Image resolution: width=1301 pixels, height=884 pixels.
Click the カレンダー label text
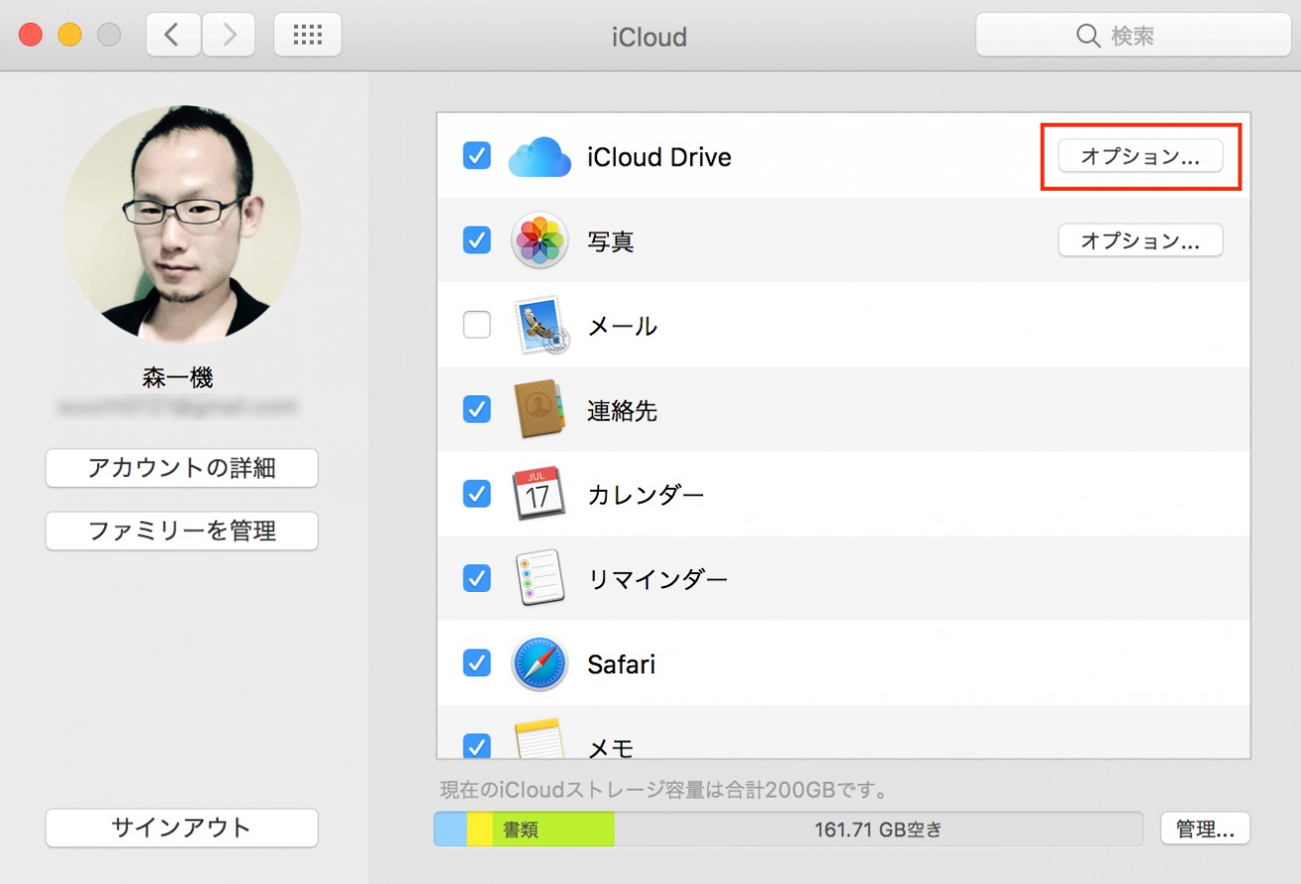(646, 494)
